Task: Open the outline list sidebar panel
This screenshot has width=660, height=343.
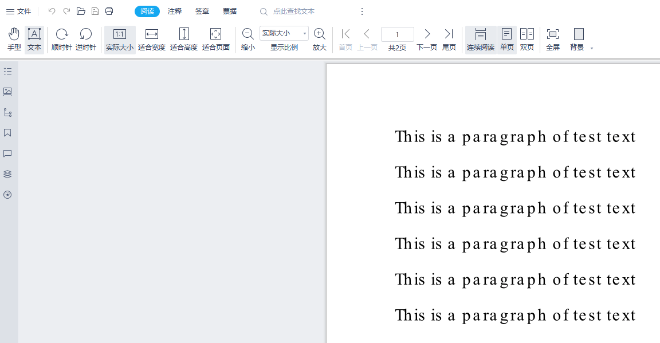Action: [7, 71]
